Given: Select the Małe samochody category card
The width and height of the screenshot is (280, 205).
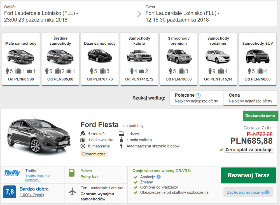Looking at the screenshot, I should click(21, 59).
